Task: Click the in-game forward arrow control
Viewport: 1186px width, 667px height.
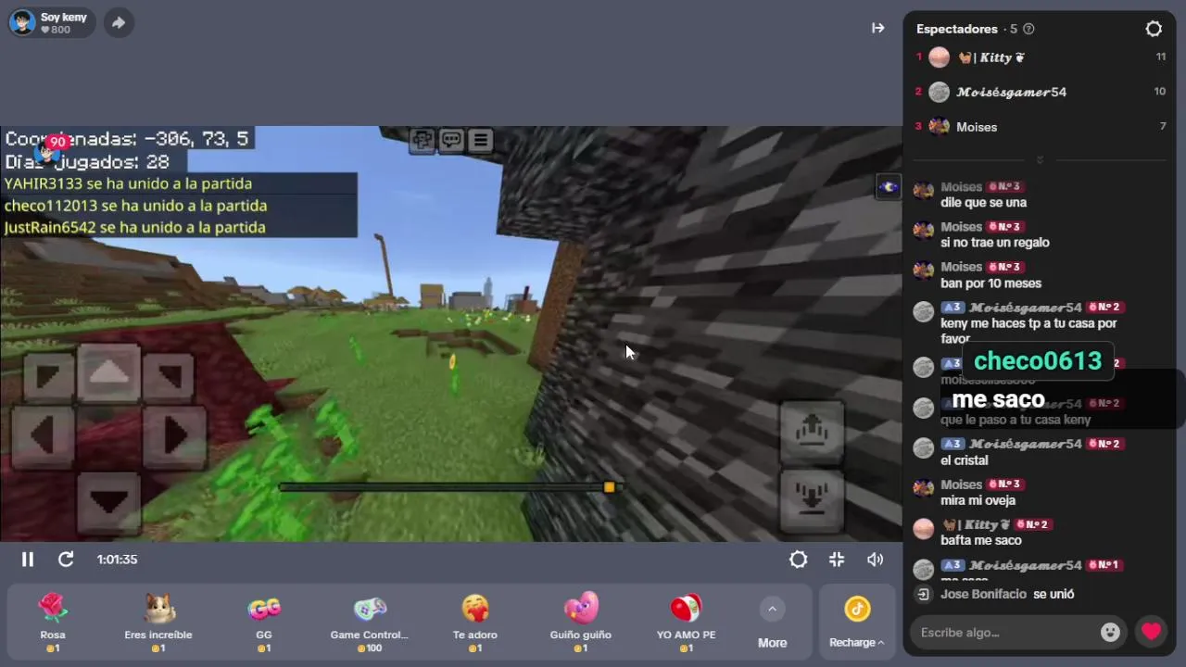Action: [109, 372]
